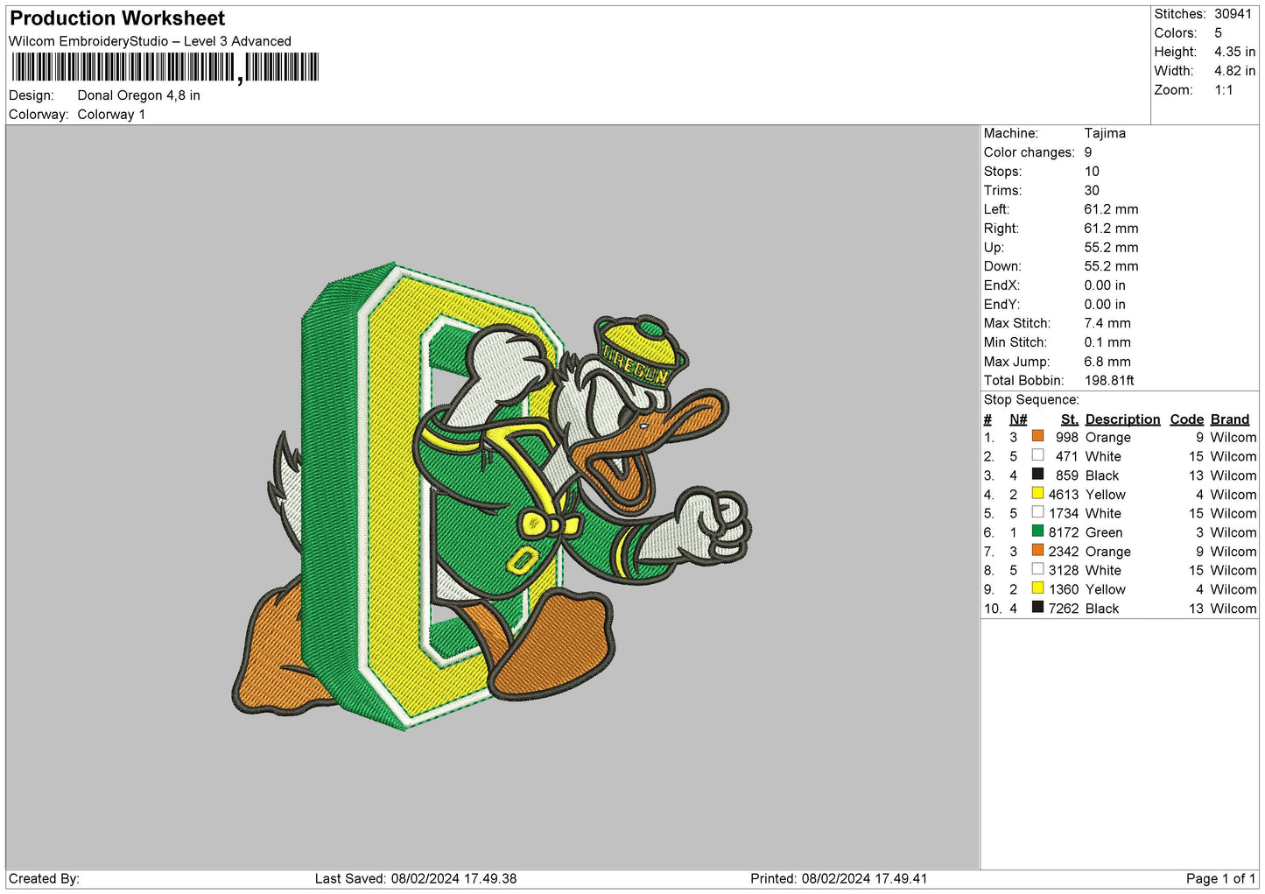Click yellow swatch in stop row 4

tap(1037, 493)
